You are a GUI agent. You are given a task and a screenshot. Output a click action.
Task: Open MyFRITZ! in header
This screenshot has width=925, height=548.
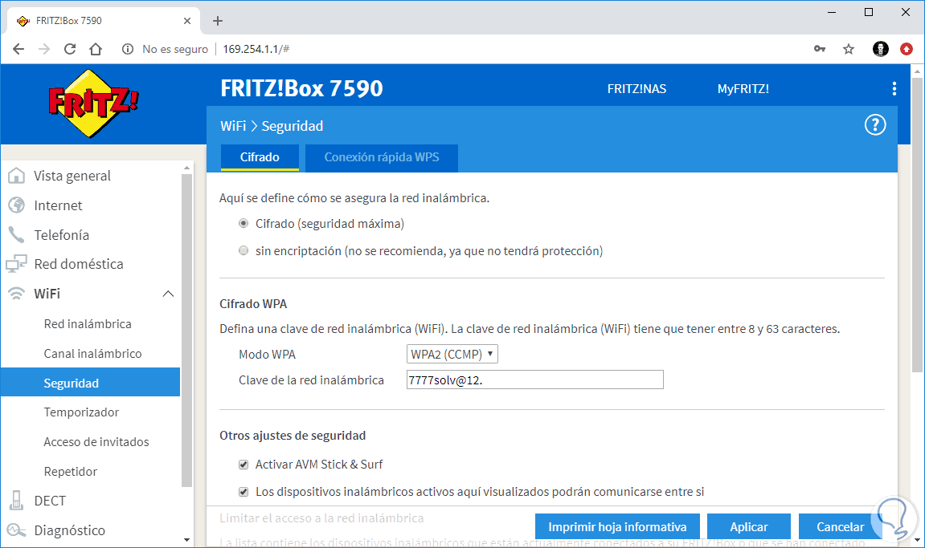(743, 89)
